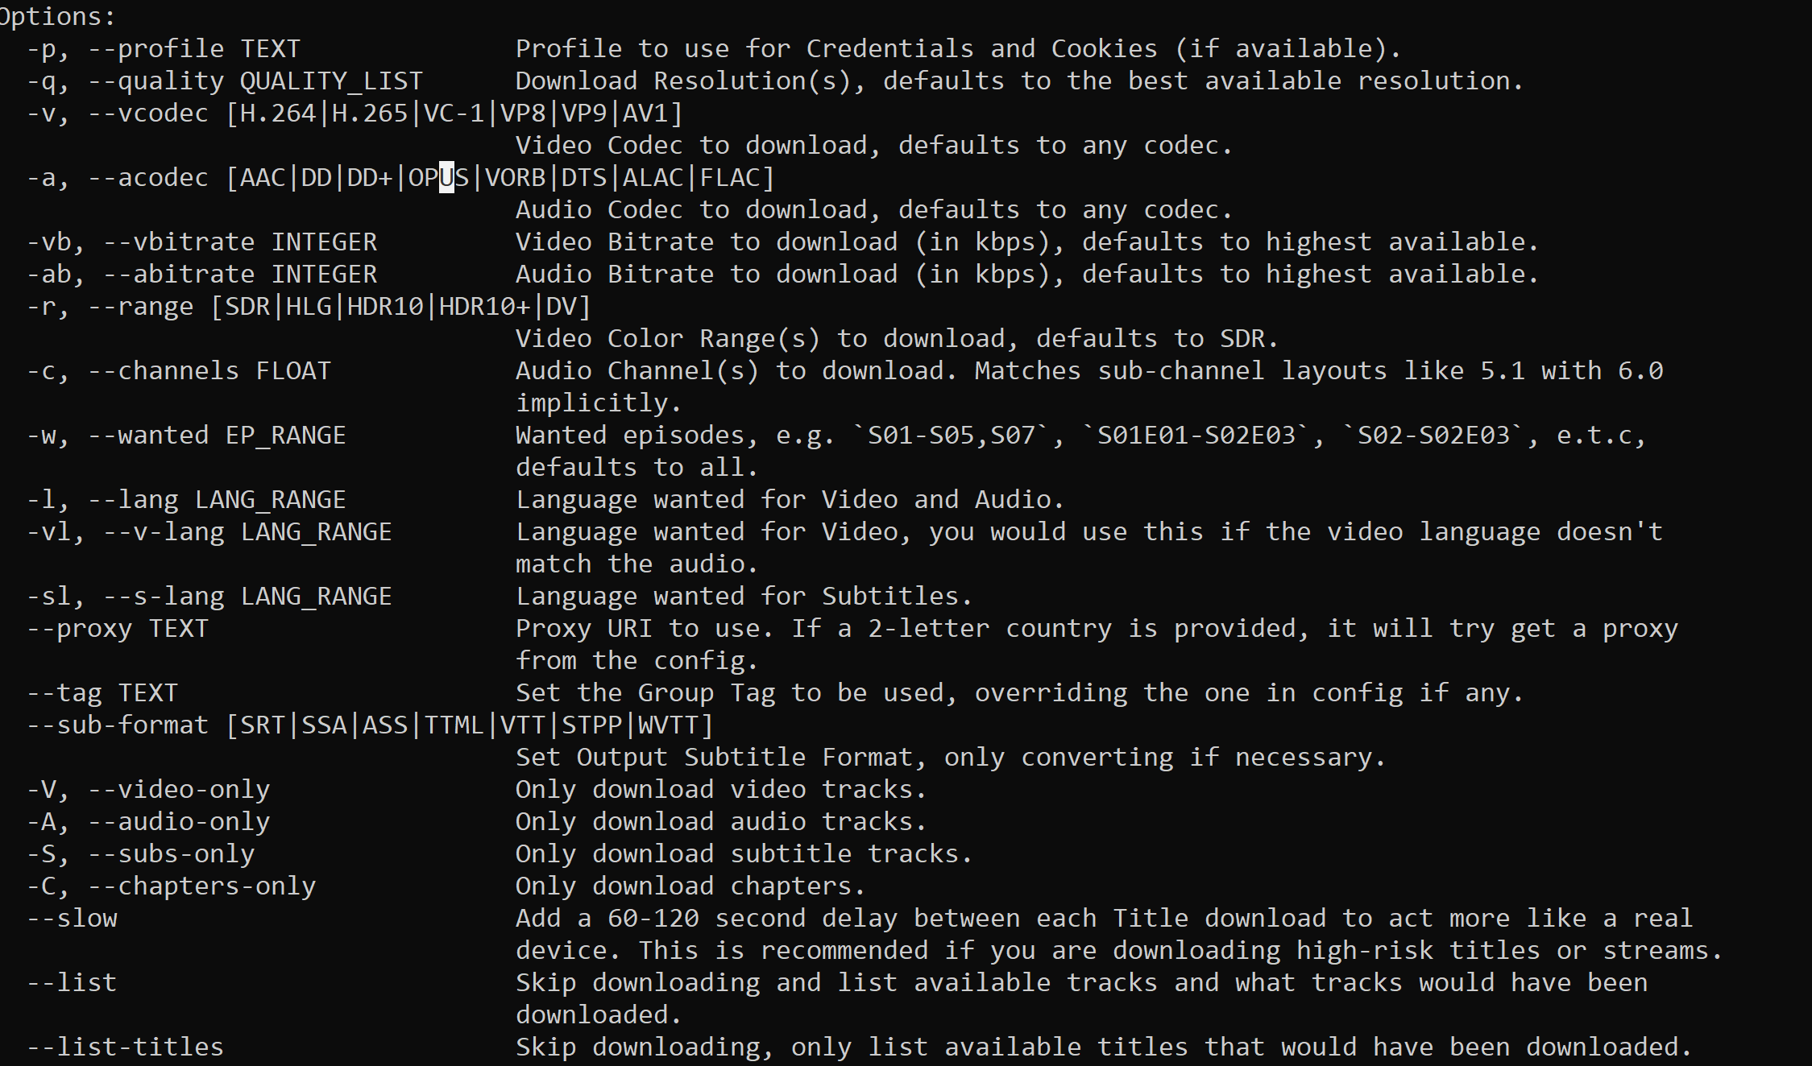Click the --vbitrate option flag

(x=179, y=242)
